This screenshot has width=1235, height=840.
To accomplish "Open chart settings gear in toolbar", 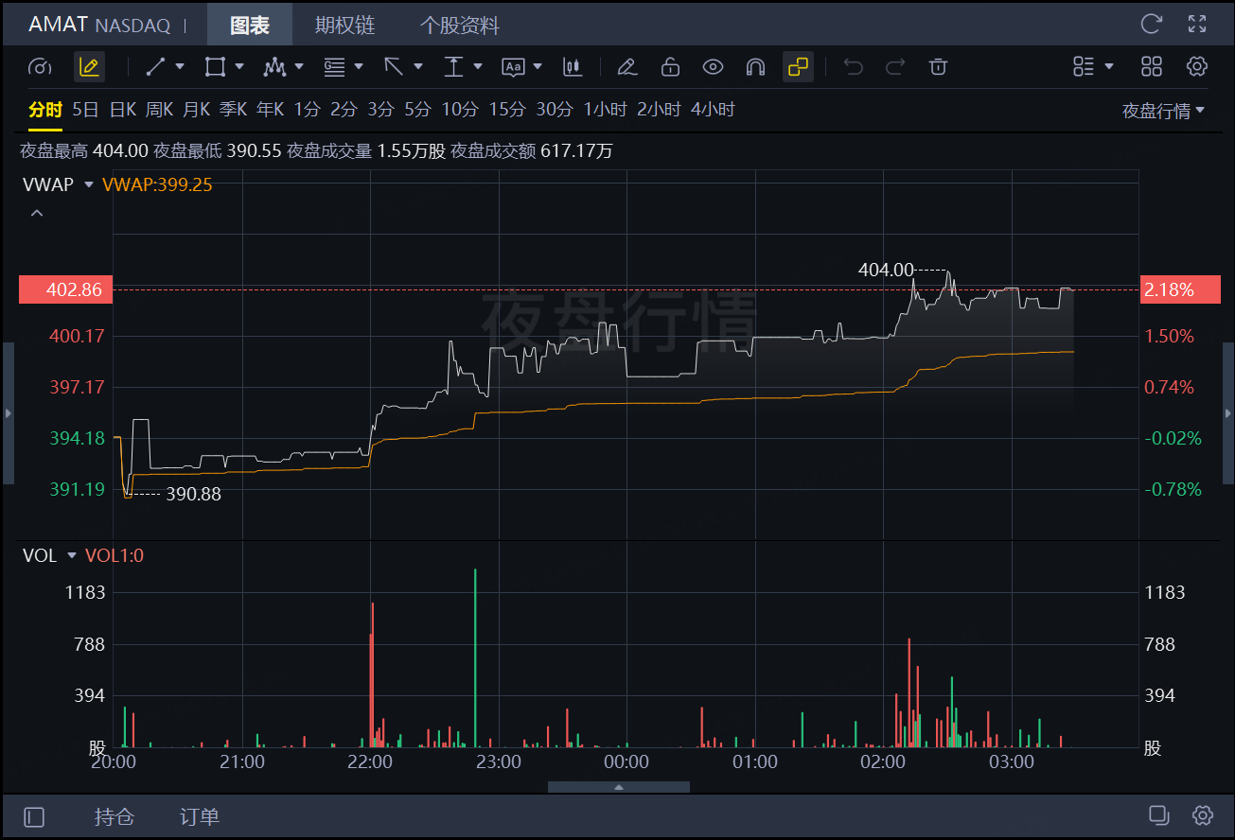I will (x=1197, y=67).
